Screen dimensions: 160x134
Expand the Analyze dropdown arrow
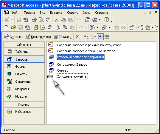[x=109, y=27]
